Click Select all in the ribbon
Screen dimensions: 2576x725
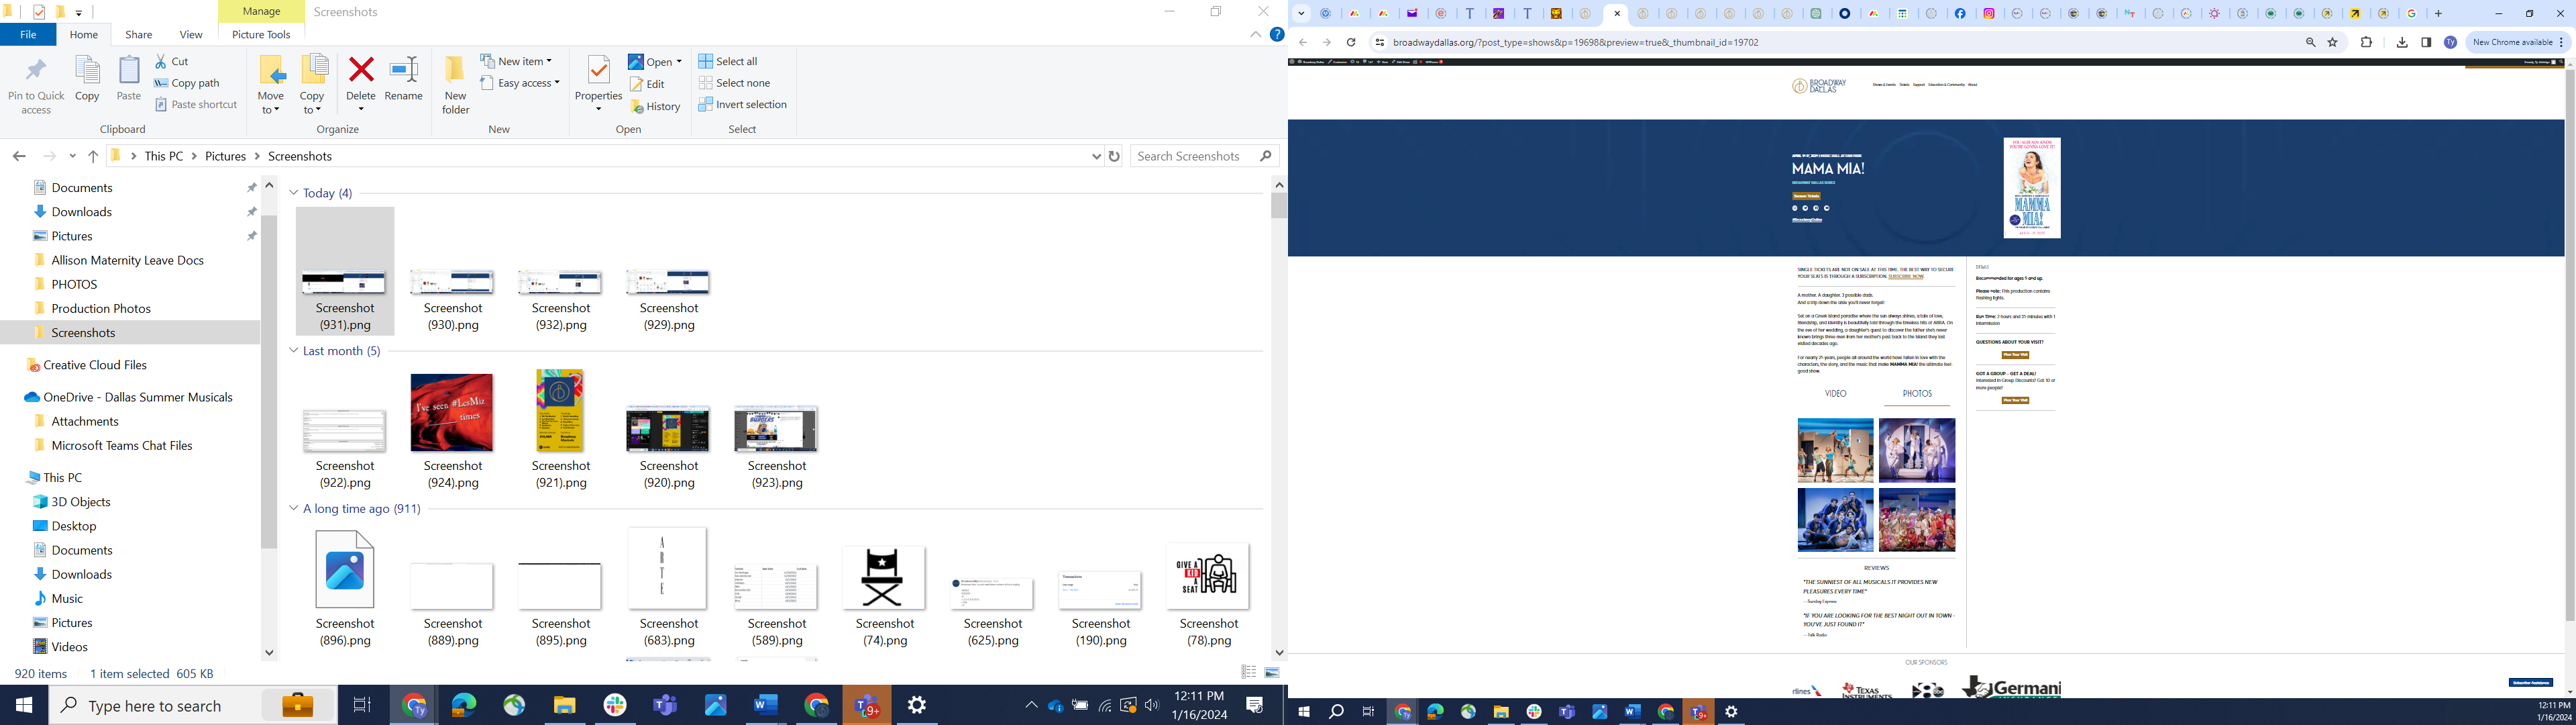click(x=728, y=61)
